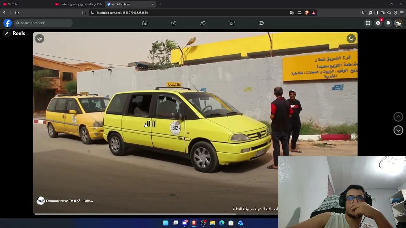Open the Facebook logo home link
406x228 pixels.
click(x=8, y=23)
